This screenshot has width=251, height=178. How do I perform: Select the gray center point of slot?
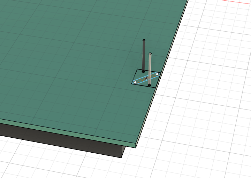pyautogui.click(x=146, y=78)
